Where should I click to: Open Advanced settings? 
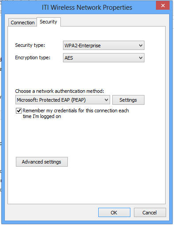(x=42, y=162)
